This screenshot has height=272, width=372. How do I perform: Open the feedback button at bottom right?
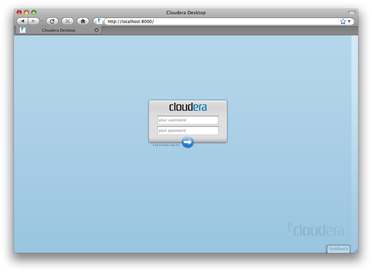tap(338, 249)
